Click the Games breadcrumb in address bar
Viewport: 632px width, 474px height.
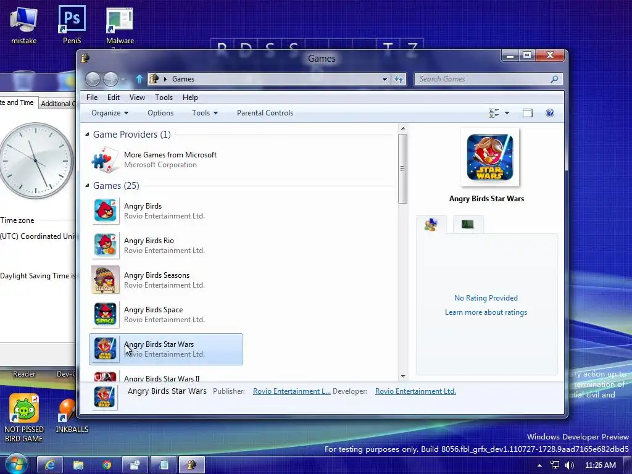[x=183, y=79]
